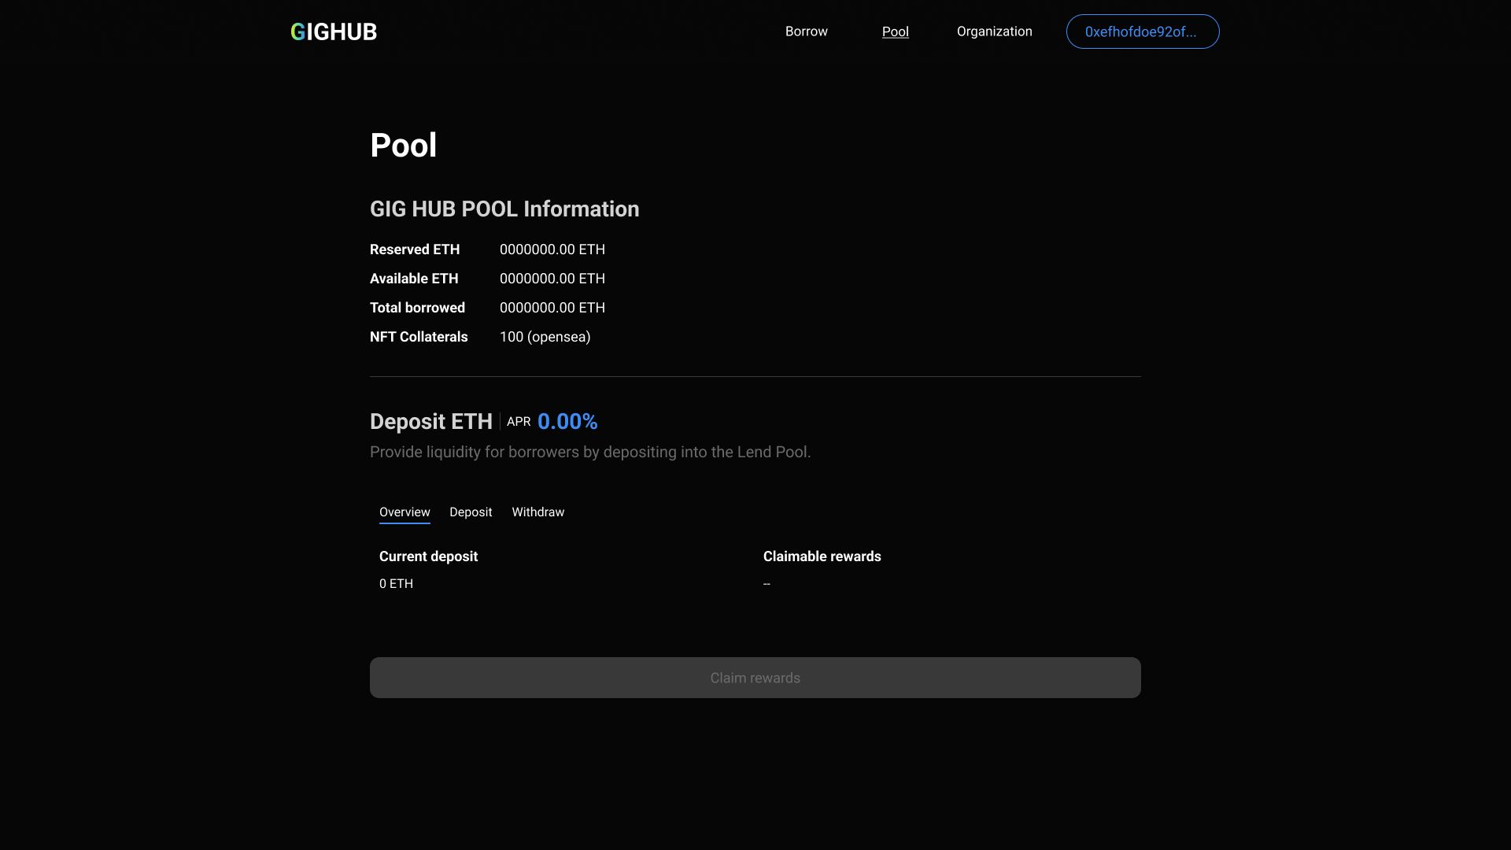The height and width of the screenshot is (850, 1511).
Task: Click the Claim rewards button
Action: click(x=755, y=678)
